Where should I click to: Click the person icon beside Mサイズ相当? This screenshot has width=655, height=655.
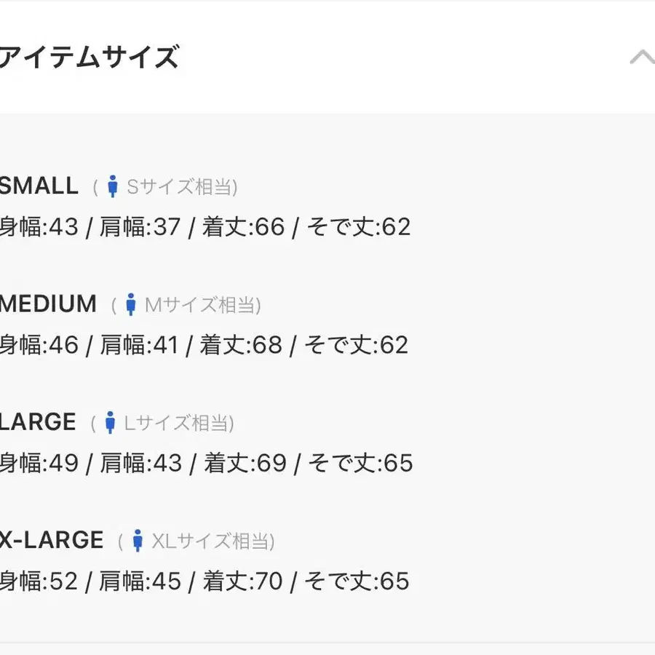(131, 305)
